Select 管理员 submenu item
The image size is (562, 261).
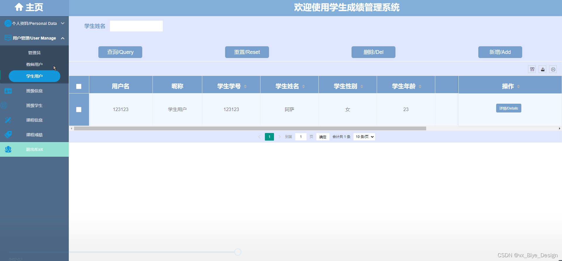pyautogui.click(x=34, y=53)
